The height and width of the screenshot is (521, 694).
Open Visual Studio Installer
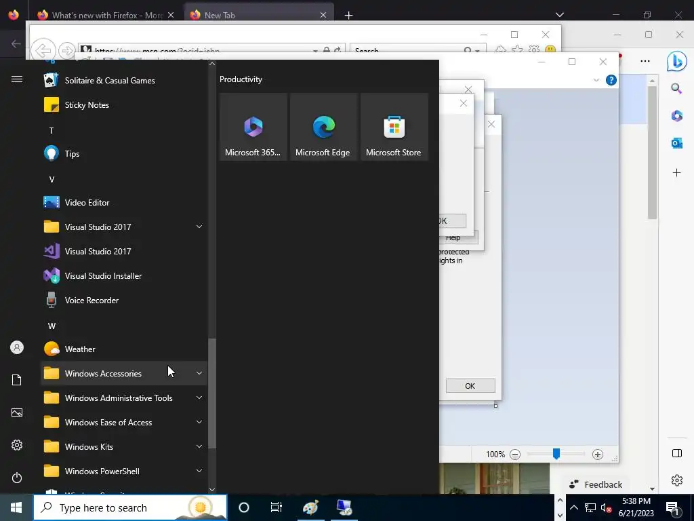click(124, 275)
